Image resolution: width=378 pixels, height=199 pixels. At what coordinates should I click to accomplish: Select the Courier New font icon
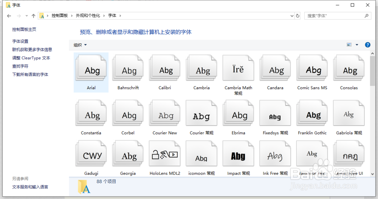tap(165, 113)
